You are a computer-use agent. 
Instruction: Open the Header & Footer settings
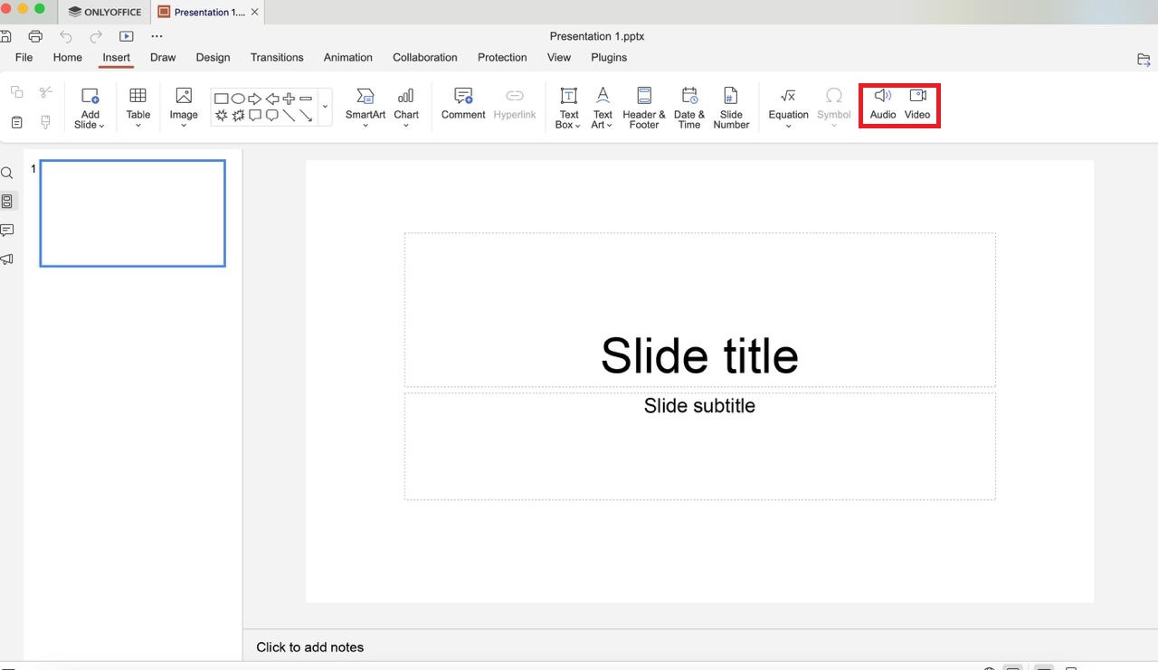[643, 107]
